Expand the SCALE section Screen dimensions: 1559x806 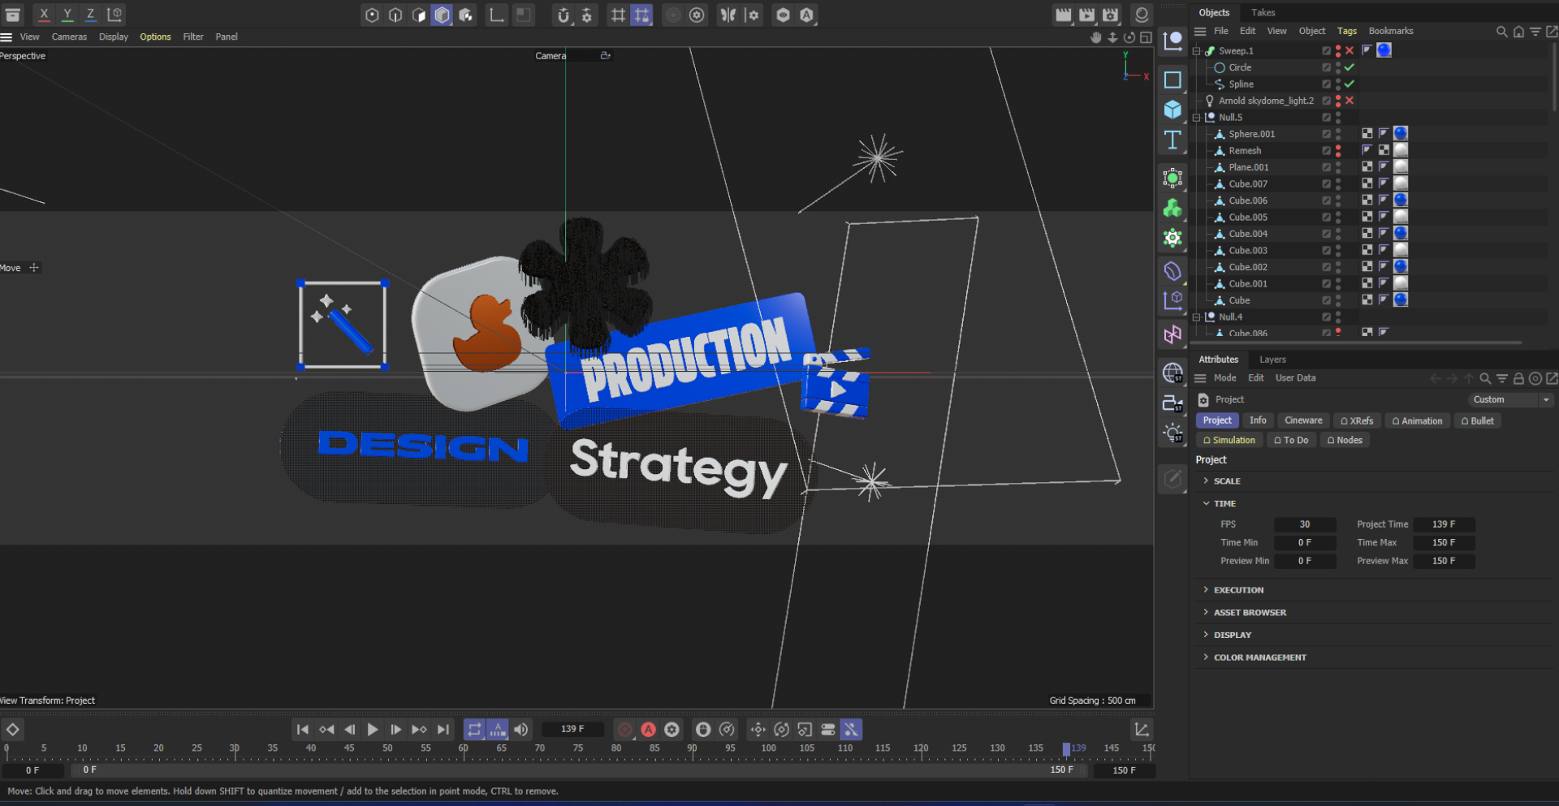pos(1226,481)
